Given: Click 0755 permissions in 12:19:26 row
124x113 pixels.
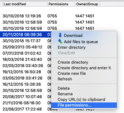Looking at the screenshot, I should tap(52, 16).
